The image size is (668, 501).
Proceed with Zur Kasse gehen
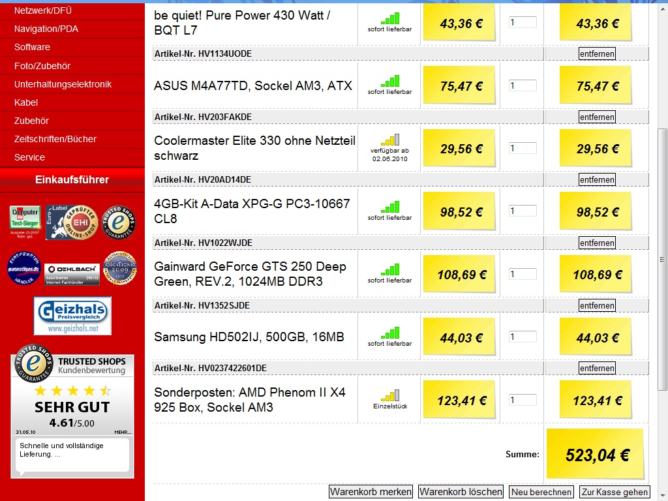coord(615,492)
